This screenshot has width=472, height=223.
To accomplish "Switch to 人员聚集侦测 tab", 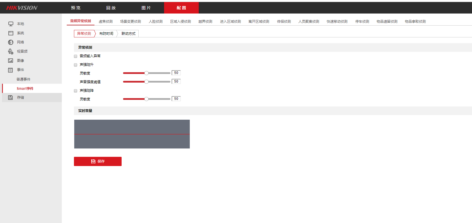I will (309, 22).
